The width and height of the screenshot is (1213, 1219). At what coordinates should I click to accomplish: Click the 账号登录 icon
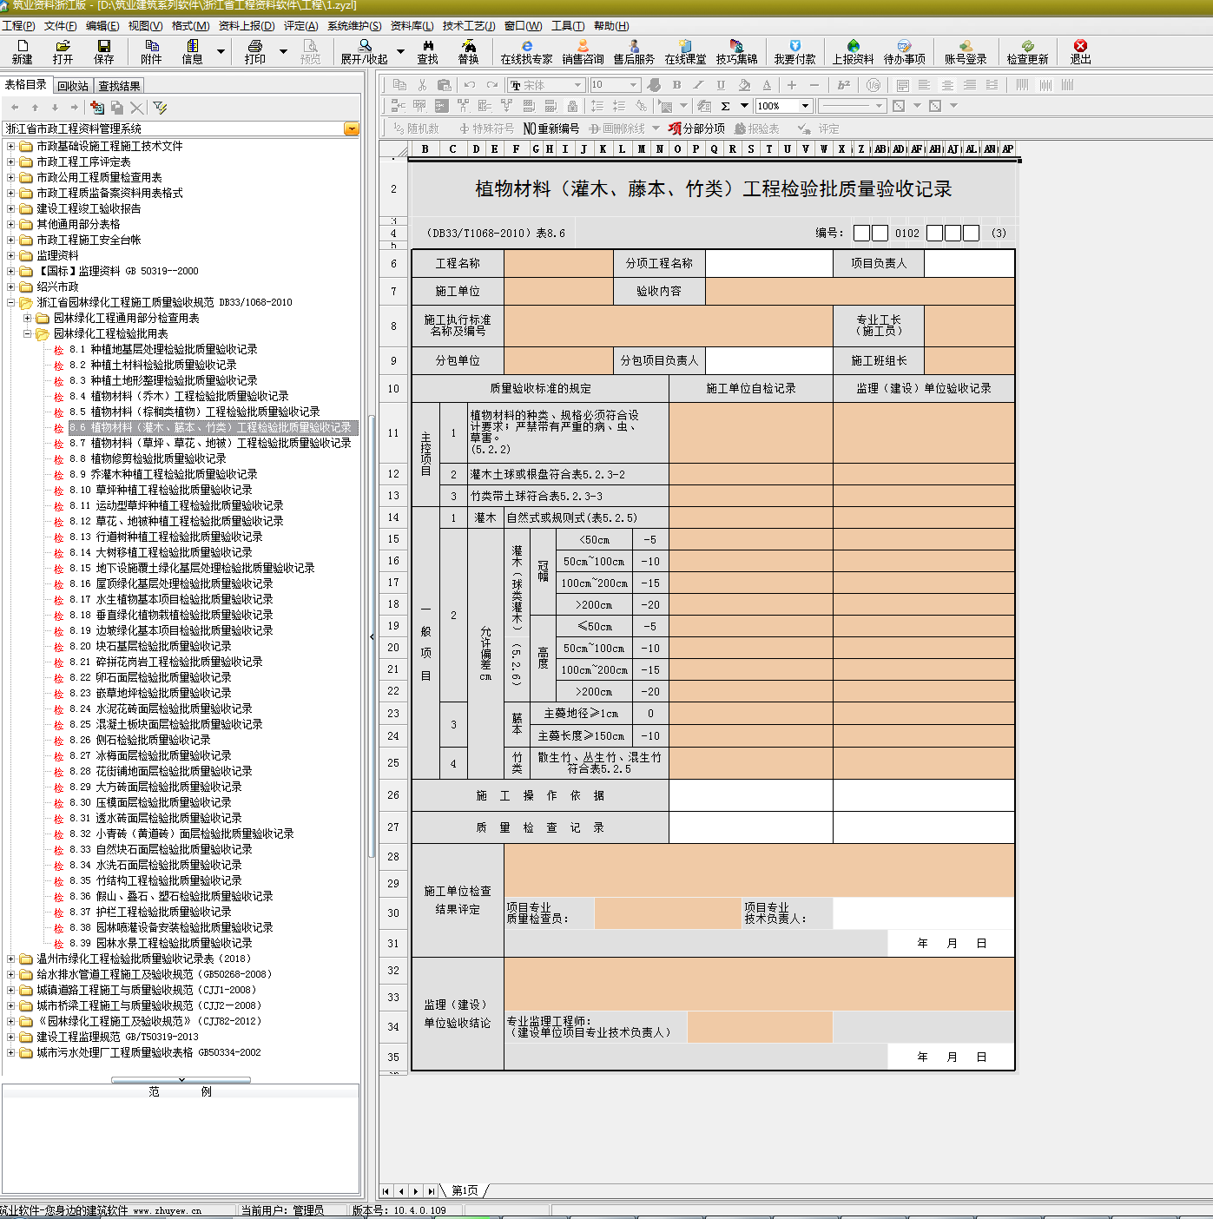coord(966,51)
